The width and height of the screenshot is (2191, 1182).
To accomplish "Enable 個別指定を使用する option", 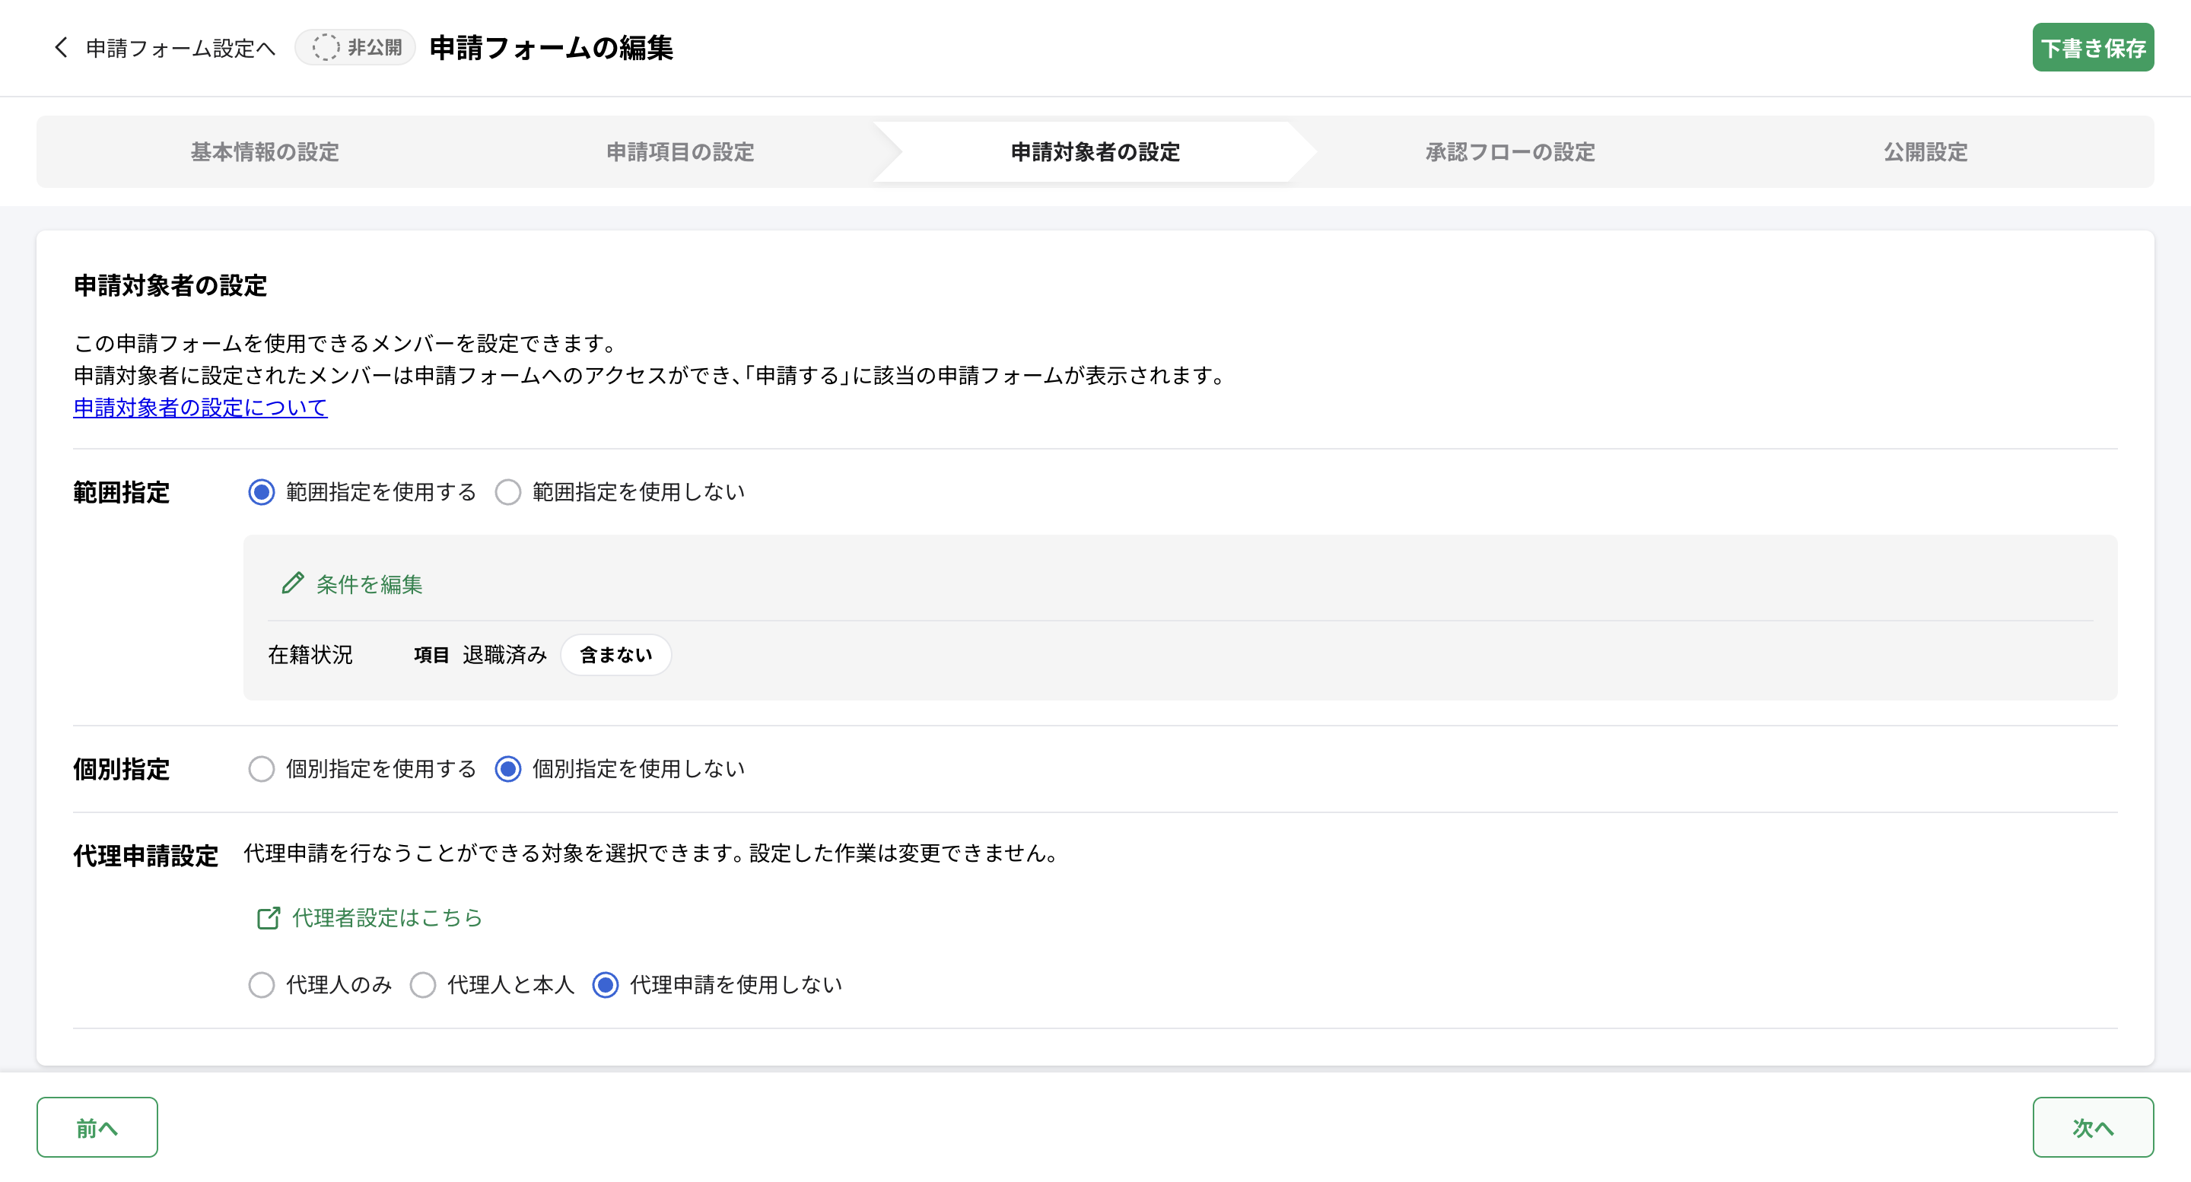I will [x=261, y=769].
